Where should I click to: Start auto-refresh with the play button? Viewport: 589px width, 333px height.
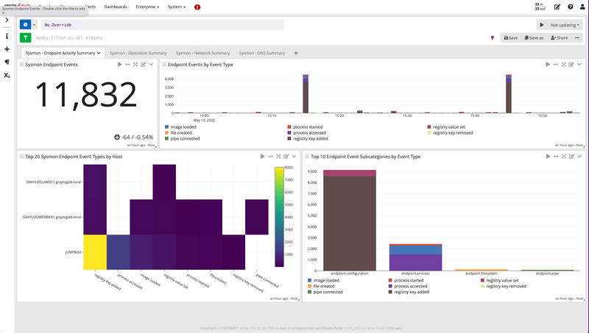tap(542, 25)
